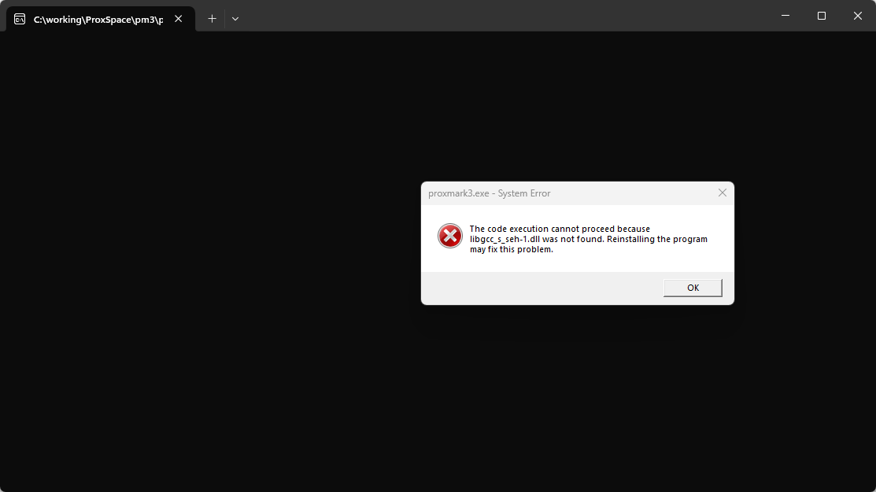Click the "libgcc_s_seh-1.dll was not found" message text
This screenshot has width=876, height=492.
536,239
